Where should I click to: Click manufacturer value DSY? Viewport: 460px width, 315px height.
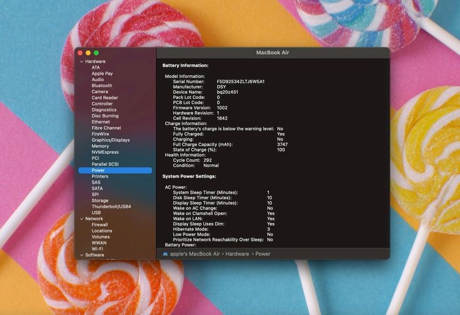tap(221, 87)
